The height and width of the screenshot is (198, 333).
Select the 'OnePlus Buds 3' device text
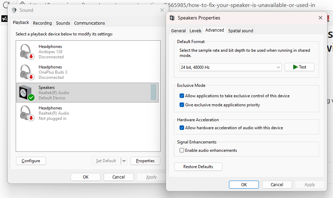point(53,72)
